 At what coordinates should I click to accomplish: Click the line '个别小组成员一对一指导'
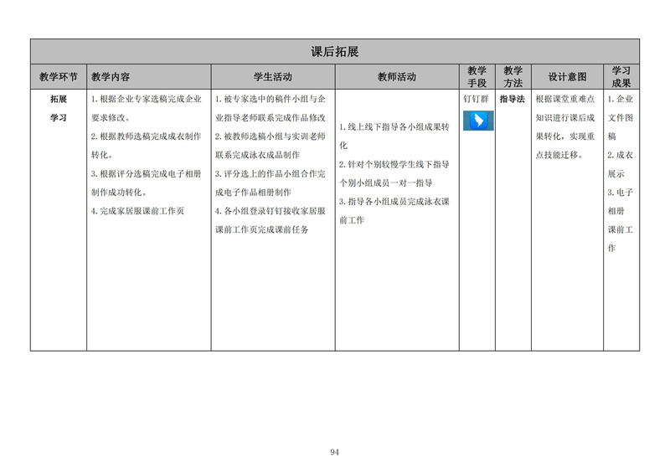[x=386, y=183]
